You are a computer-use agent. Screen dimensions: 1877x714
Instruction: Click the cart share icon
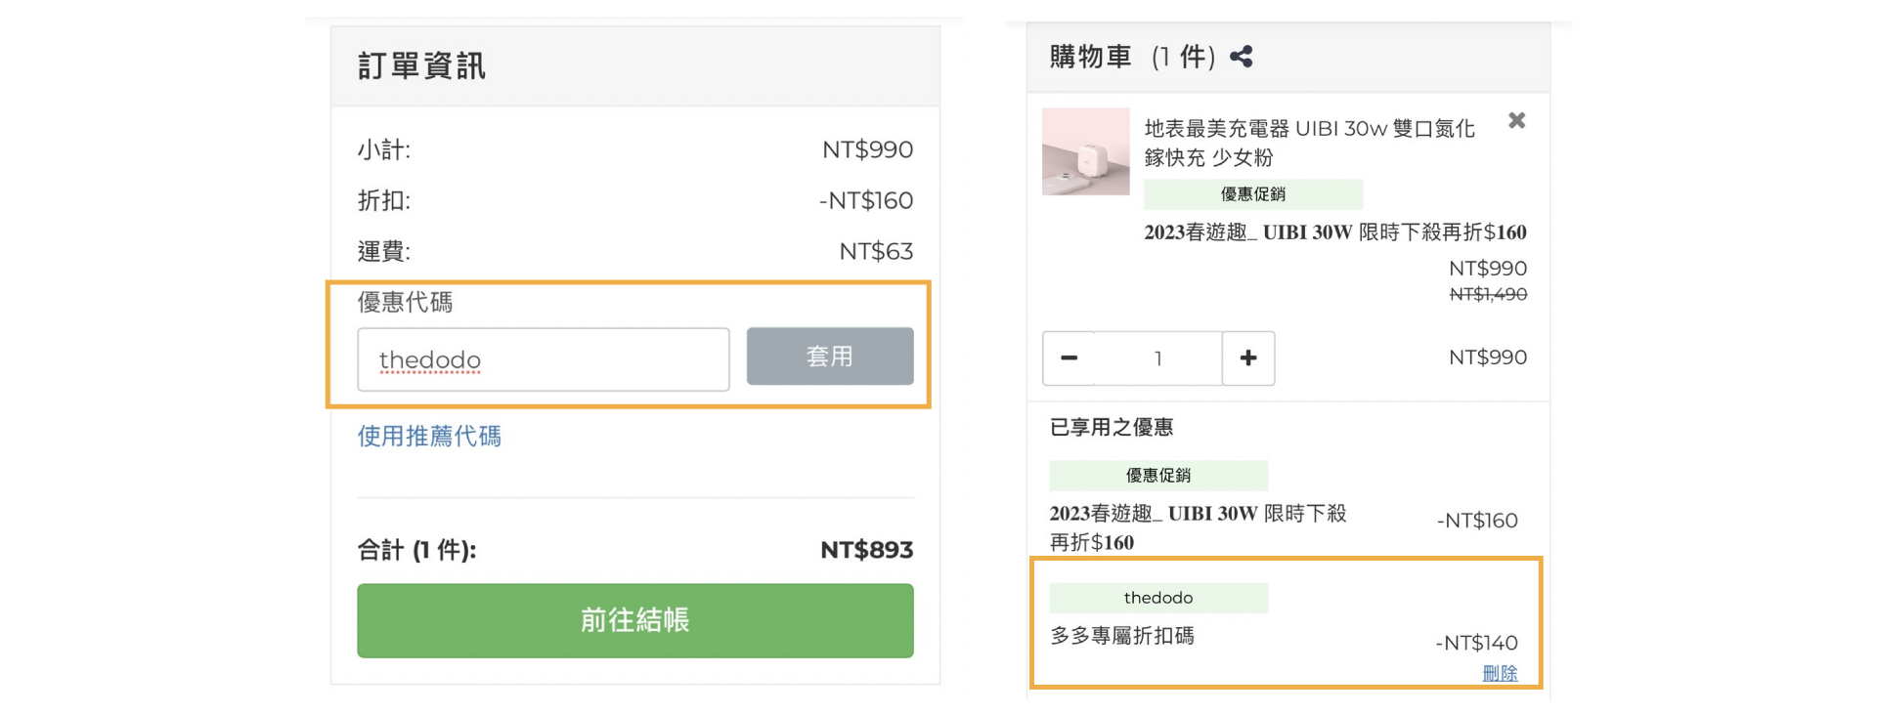coord(1242,57)
